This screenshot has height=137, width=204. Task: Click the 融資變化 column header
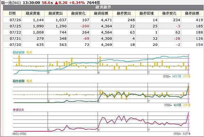[79, 14]
